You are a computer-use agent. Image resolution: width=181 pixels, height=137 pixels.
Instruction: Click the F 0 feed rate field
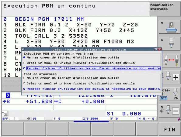click(x=124, y=118)
